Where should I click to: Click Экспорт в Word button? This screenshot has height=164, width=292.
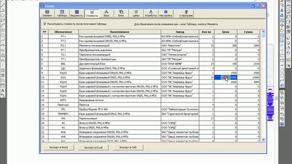tap(58, 148)
